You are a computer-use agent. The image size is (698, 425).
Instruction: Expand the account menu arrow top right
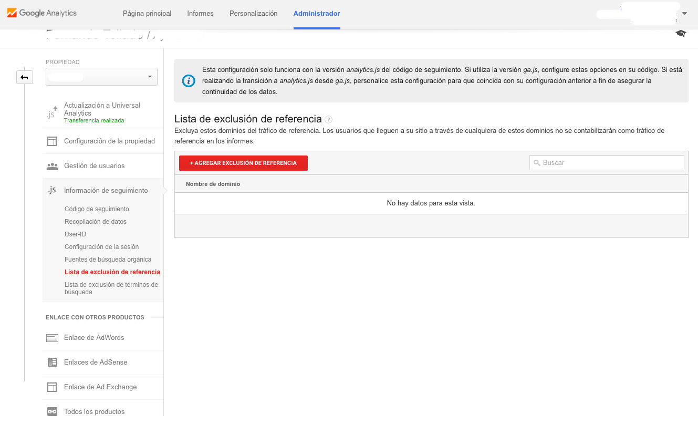tap(684, 14)
